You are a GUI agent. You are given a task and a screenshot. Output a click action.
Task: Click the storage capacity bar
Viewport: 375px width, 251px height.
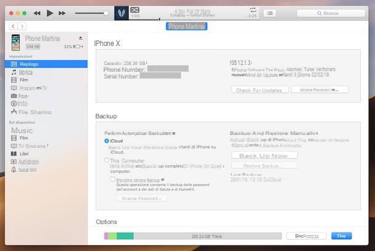(193, 236)
